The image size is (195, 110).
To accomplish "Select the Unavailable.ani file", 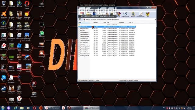I will point(107,52).
